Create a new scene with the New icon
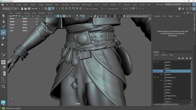The height and width of the screenshot is (110, 196). [22, 9]
